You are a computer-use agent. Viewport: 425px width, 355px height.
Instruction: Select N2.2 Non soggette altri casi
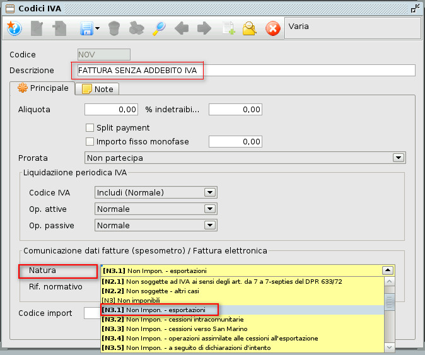(x=242, y=291)
